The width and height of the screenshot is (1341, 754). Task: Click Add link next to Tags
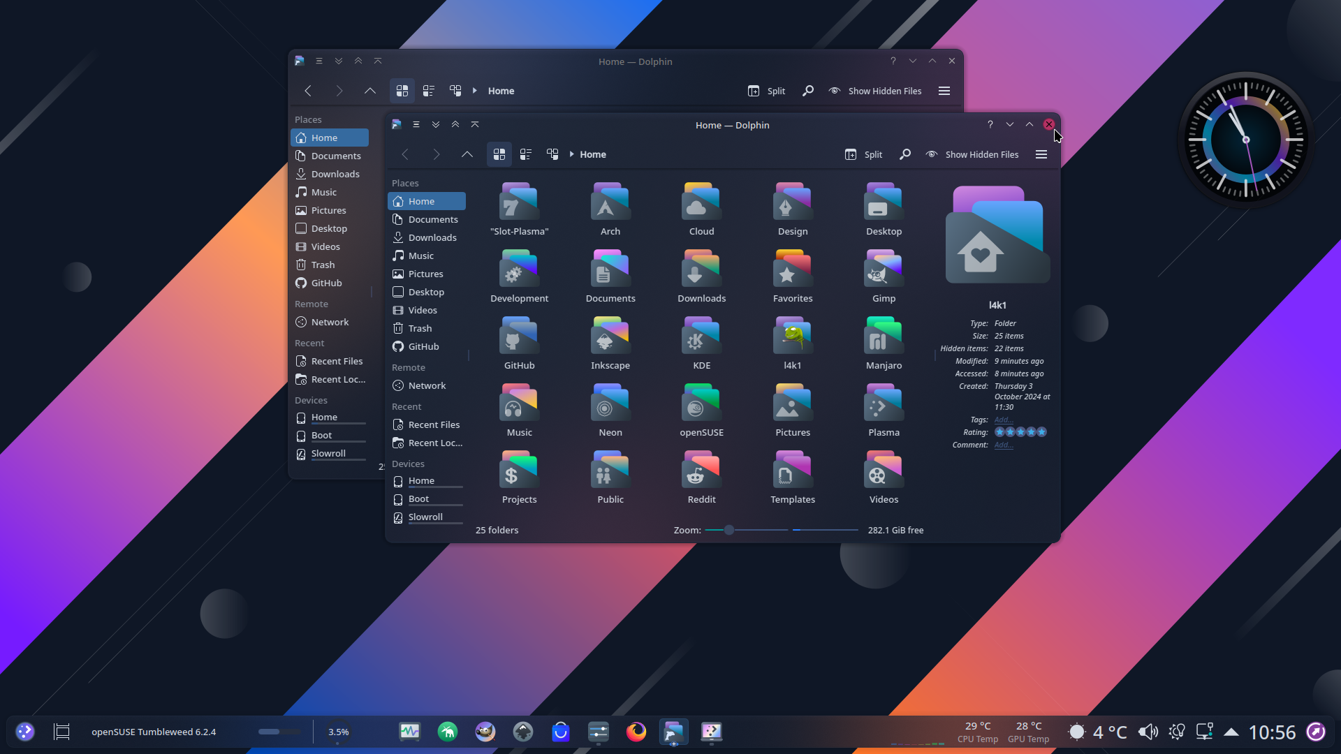tap(1004, 420)
